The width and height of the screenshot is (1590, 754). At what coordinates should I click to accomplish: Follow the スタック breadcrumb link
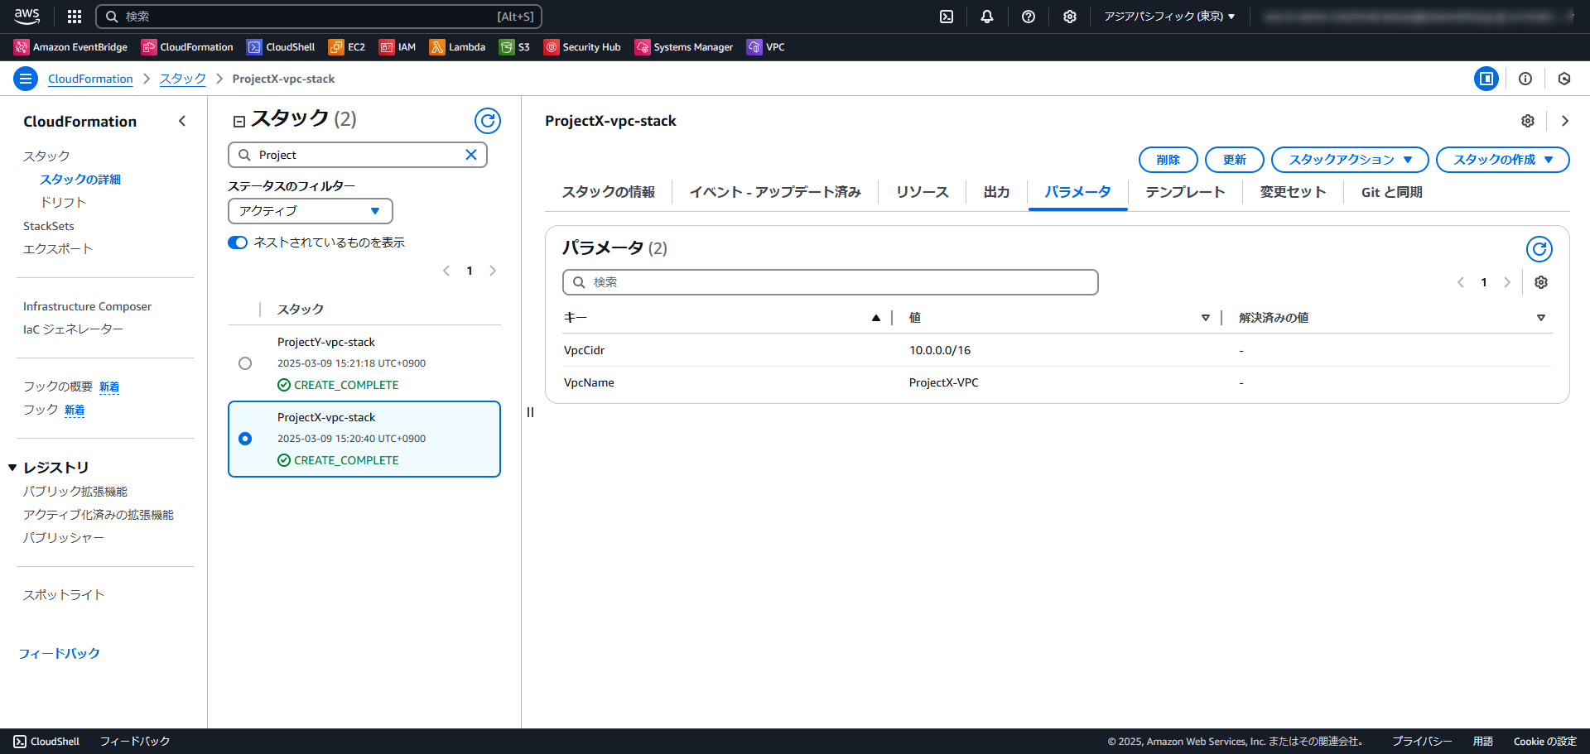click(x=183, y=79)
